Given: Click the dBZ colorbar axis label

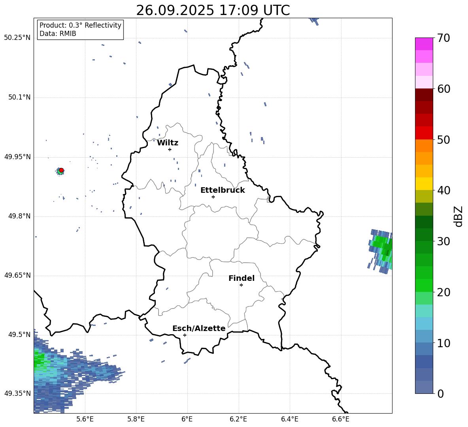Looking at the screenshot, I should 458,216.
